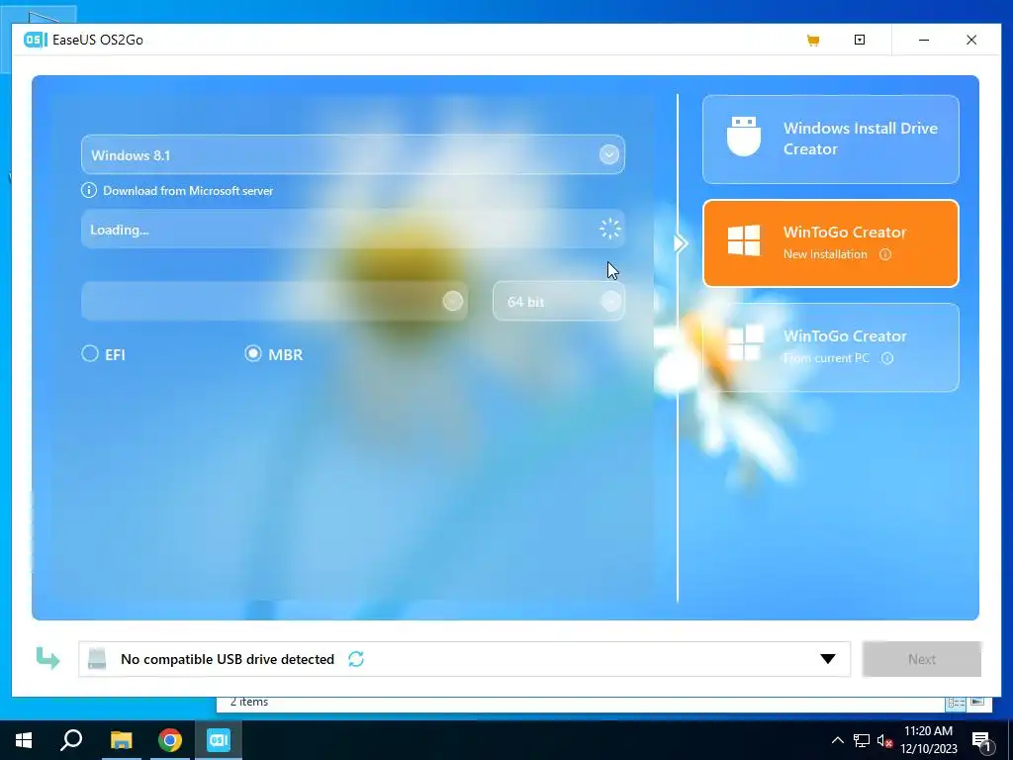Open the shopping cart purchase icon
Image resolution: width=1013 pixels, height=760 pixels.
click(813, 40)
